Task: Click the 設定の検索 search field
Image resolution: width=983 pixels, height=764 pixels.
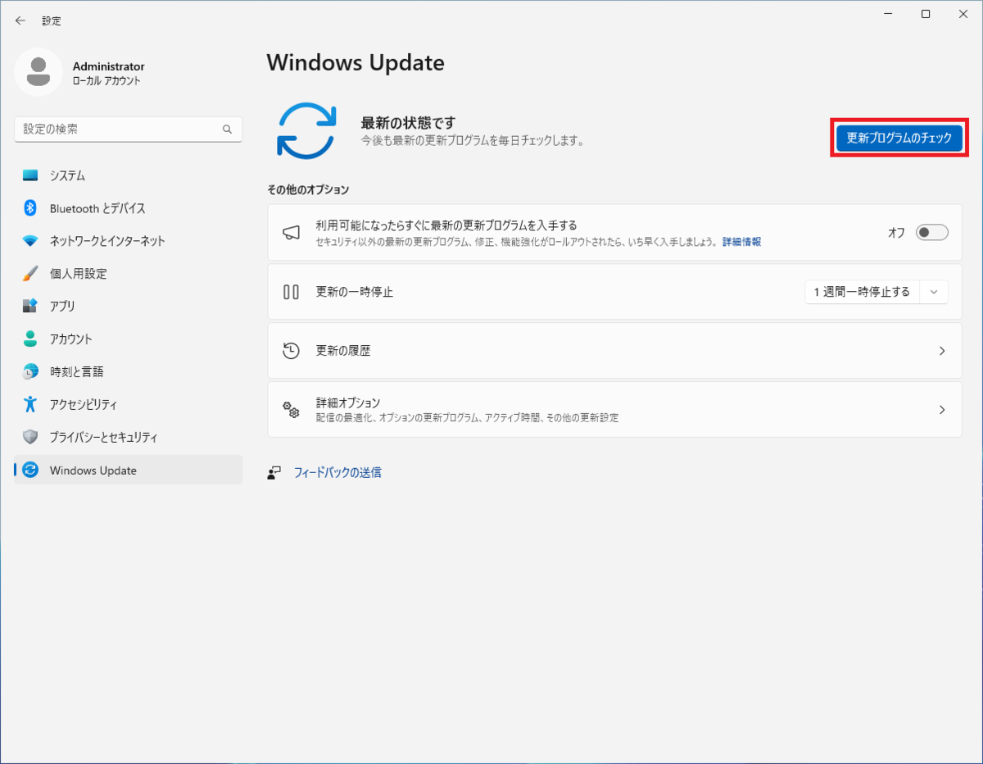Action: click(x=129, y=130)
